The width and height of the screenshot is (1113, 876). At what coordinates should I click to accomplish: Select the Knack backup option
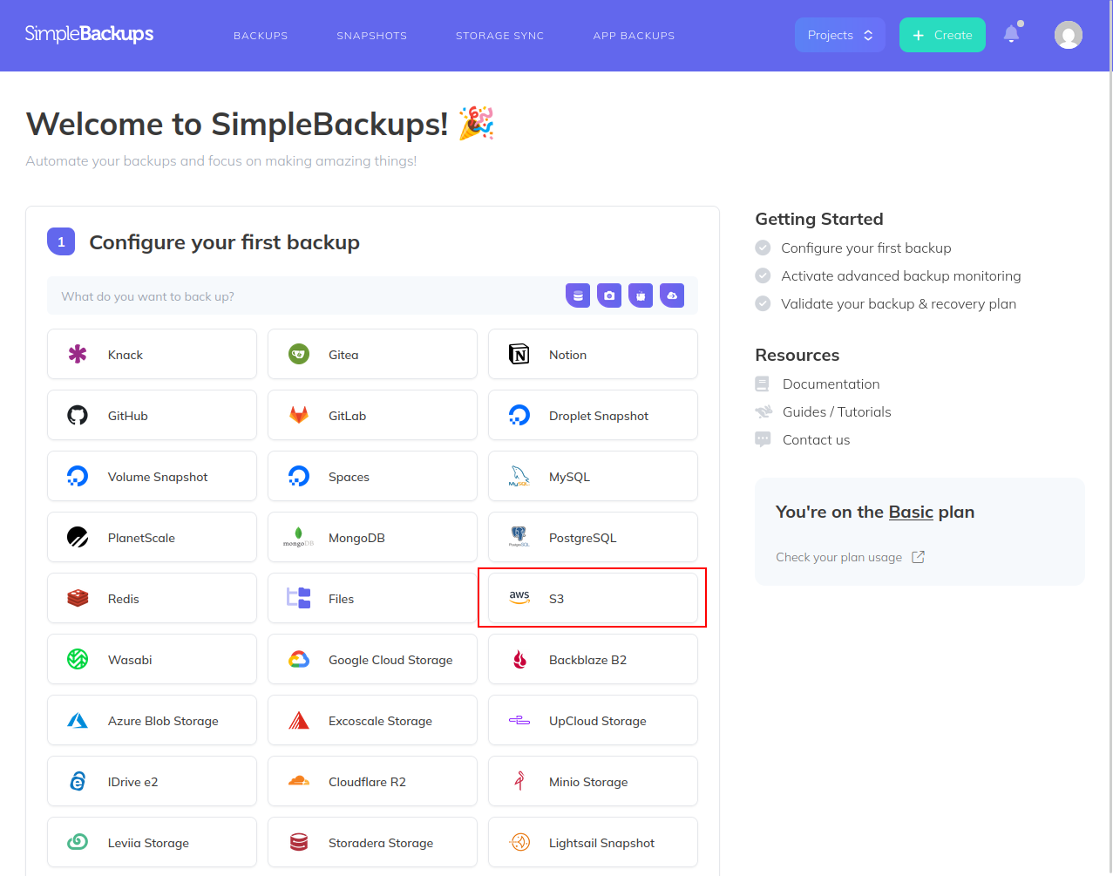point(152,354)
